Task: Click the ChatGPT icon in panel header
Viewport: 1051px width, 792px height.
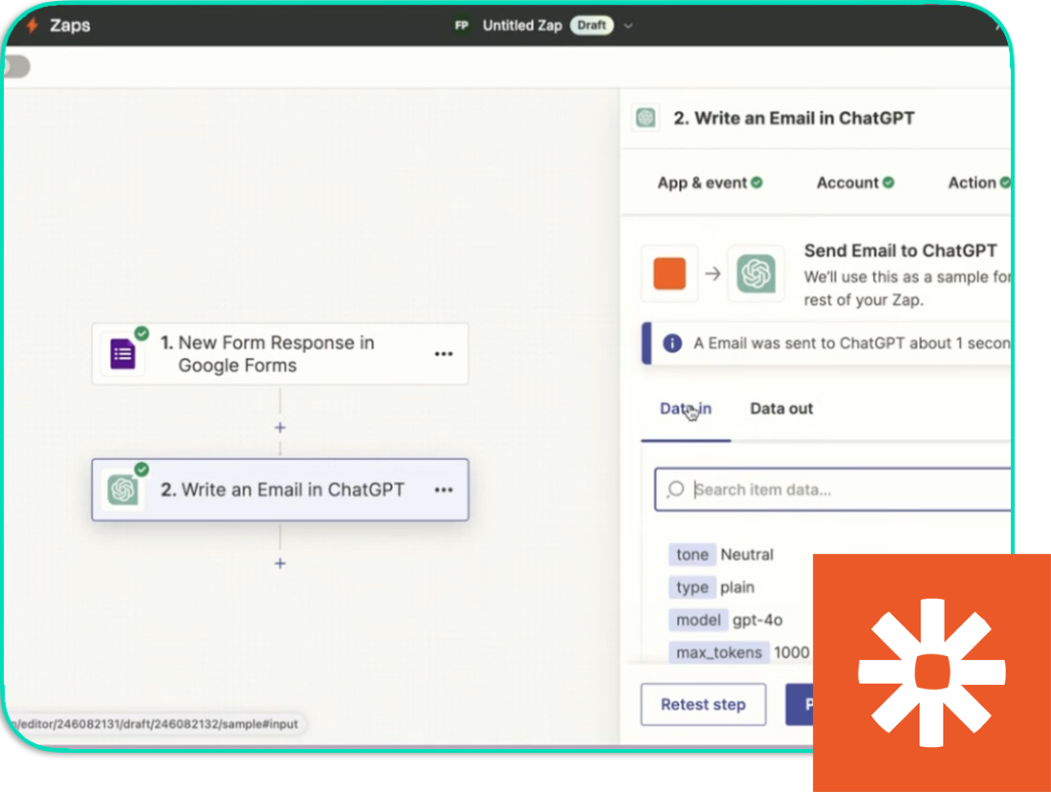Action: pyautogui.click(x=646, y=118)
